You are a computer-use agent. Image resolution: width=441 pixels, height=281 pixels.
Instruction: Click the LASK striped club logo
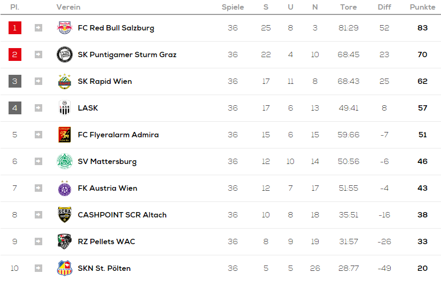pyautogui.click(x=64, y=108)
